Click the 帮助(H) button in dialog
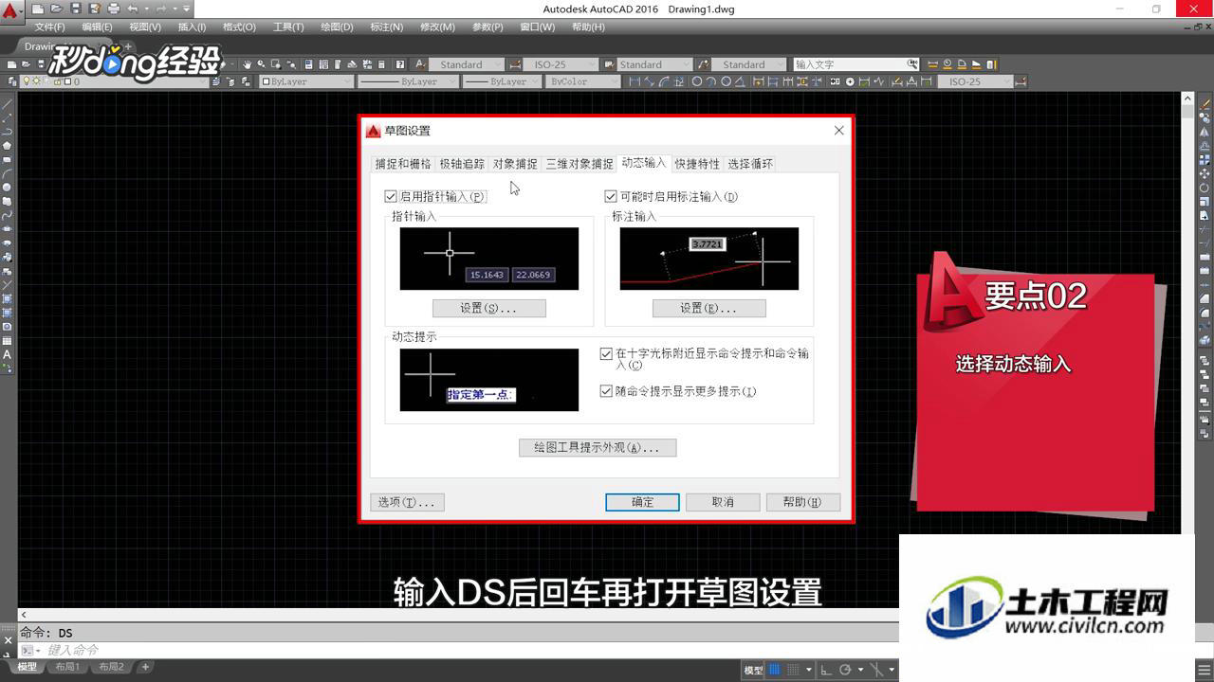 tap(802, 502)
